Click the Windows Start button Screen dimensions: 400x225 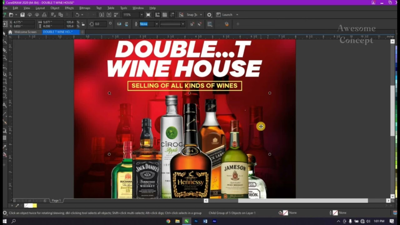[x=4, y=221]
